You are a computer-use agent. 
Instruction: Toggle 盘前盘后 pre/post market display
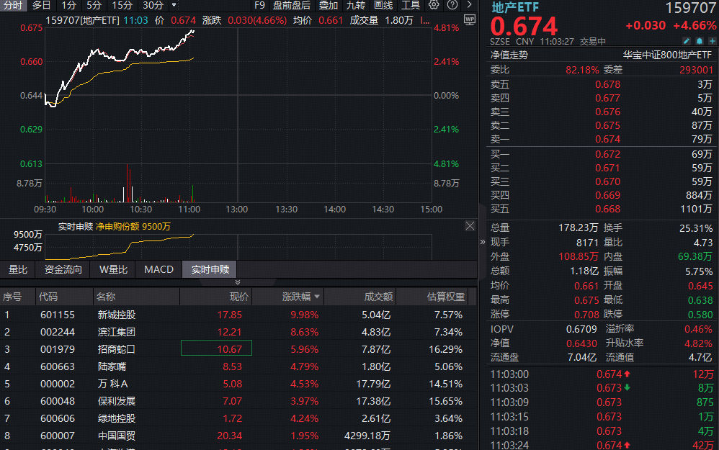(x=291, y=5)
